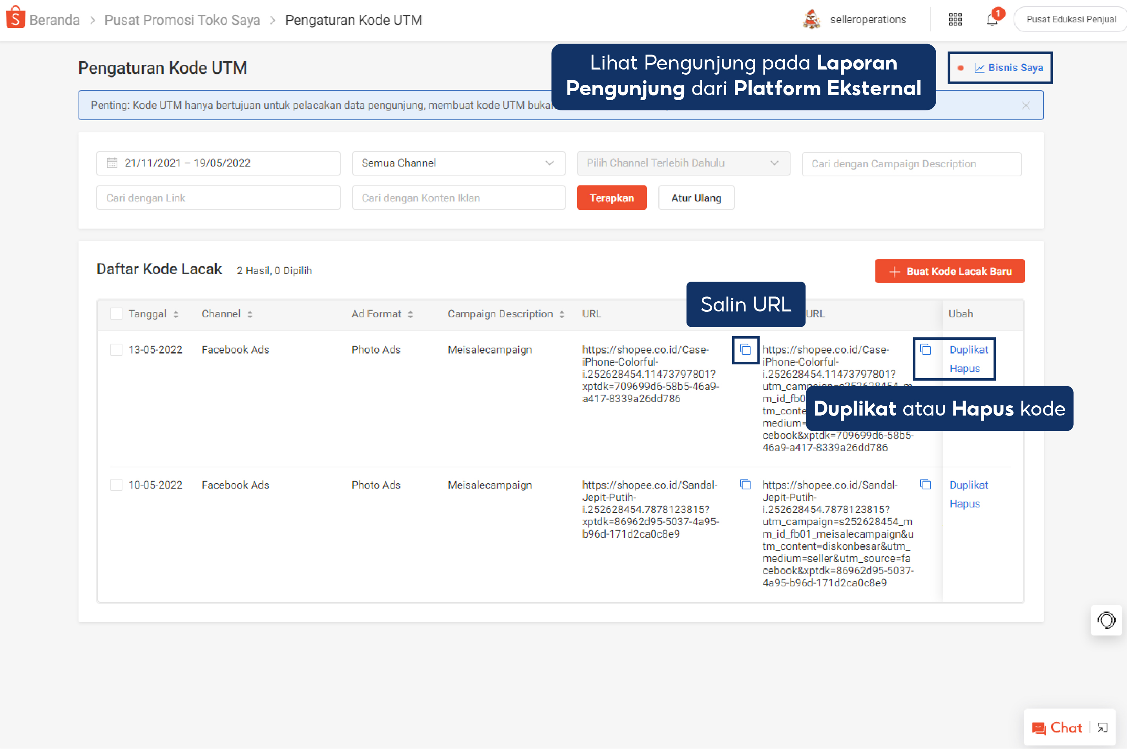Copy the Sandal-Jepit-Putih UTM URL
Viewport: 1127px width, 749px height.
point(925,484)
